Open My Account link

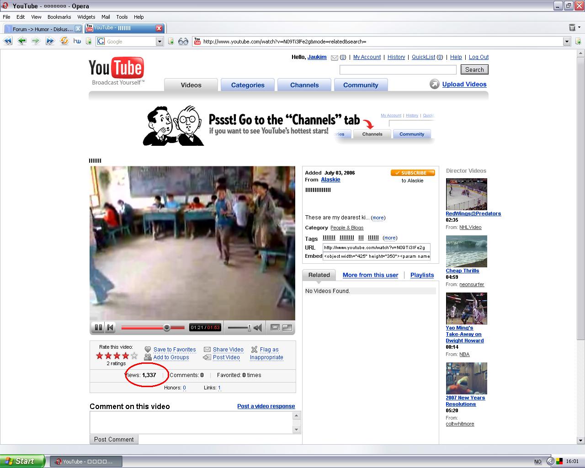pos(367,57)
